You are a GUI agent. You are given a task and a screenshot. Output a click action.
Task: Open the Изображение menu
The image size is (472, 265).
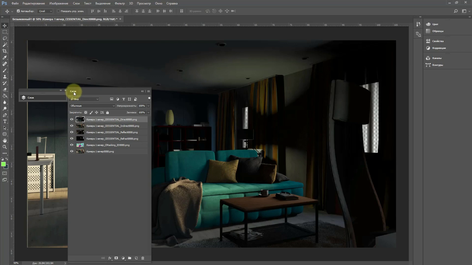[x=59, y=4]
